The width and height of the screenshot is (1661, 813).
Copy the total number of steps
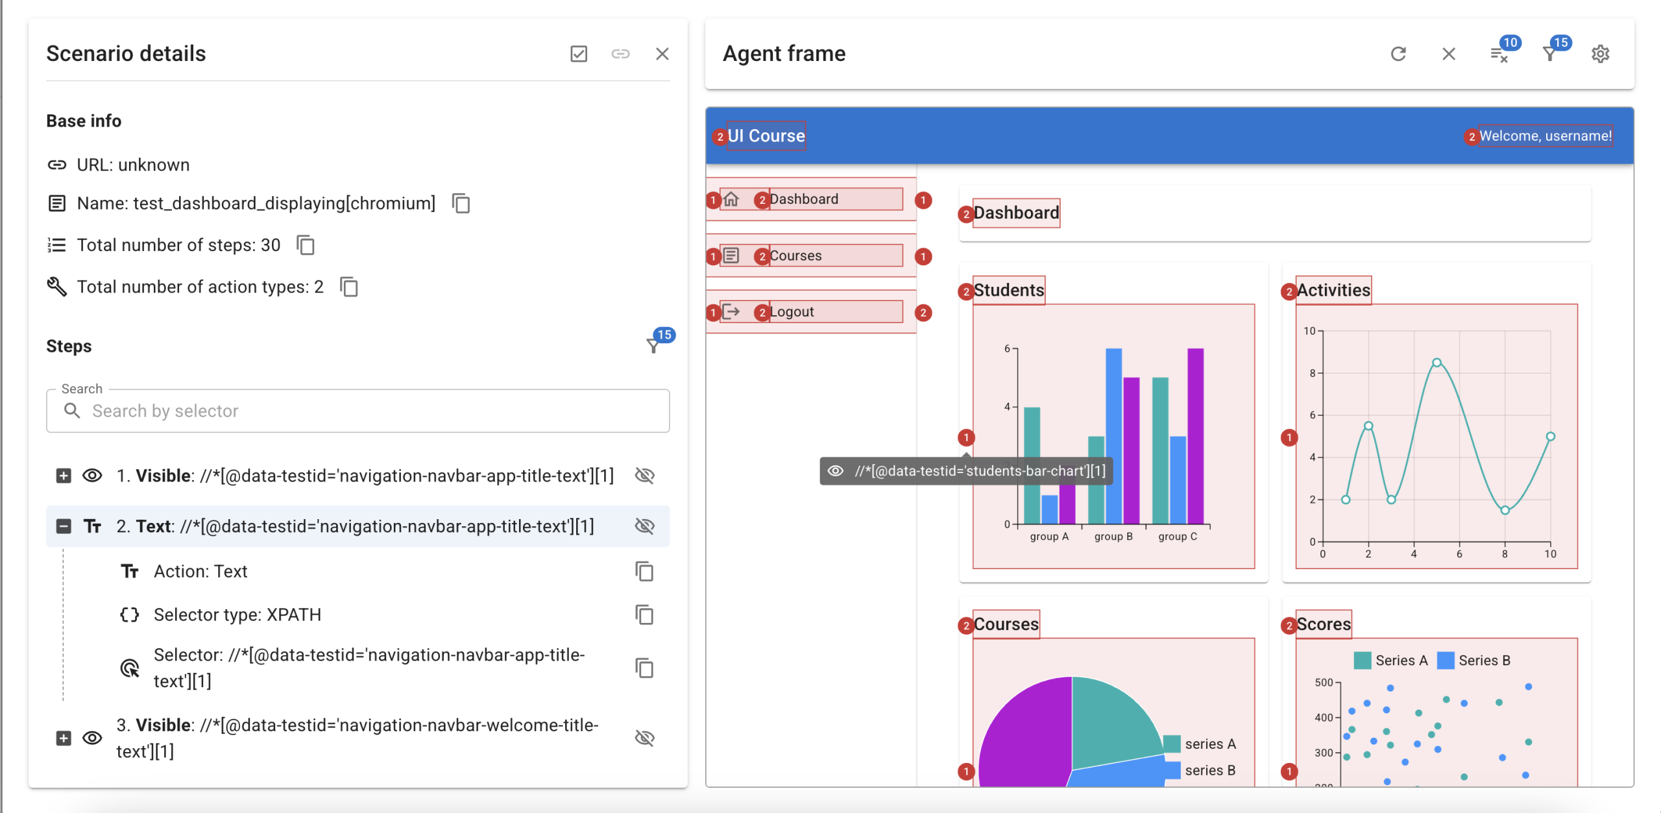[306, 245]
